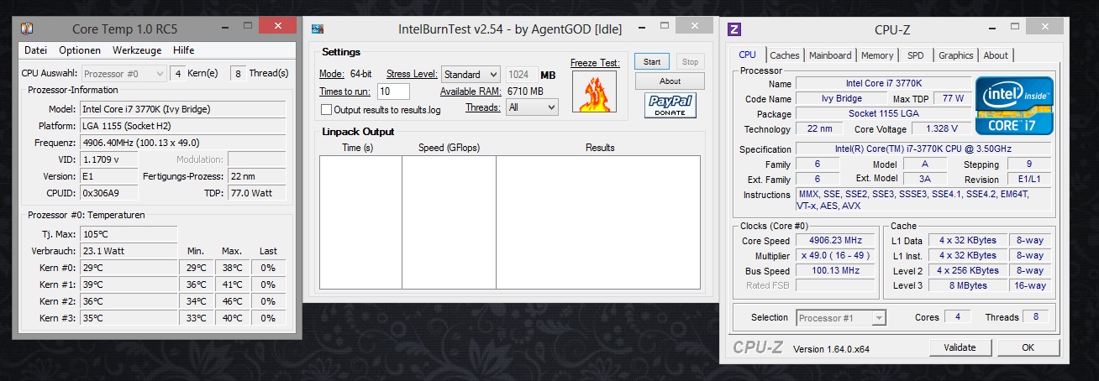Screen dimensions: 1099x381
Task: Open the Datei menu in Core Temp
Action: click(36, 50)
